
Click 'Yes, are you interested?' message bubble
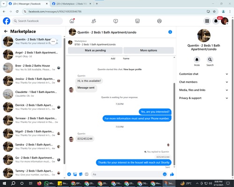click(x=155, y=112)
